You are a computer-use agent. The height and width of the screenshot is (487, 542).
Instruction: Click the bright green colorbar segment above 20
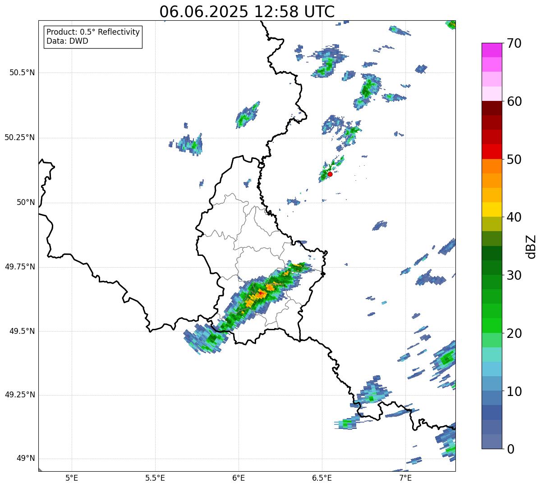click(491, 326)
